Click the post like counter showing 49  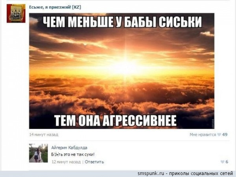tap(225, 135)
